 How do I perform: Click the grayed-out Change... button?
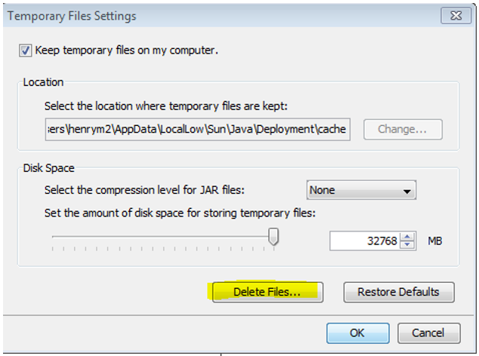coord(403,129)
